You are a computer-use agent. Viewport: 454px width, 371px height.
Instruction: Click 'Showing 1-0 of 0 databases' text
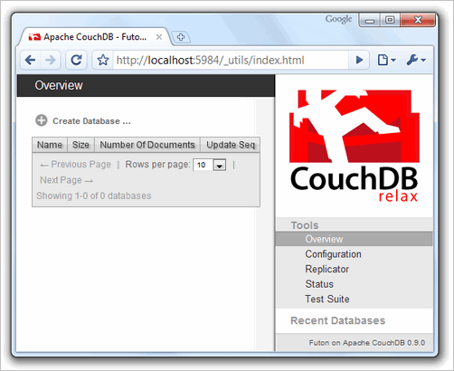pos(94,195)
